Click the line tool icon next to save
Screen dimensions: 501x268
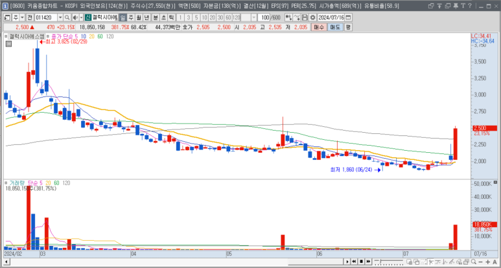[x=297, y=17]
